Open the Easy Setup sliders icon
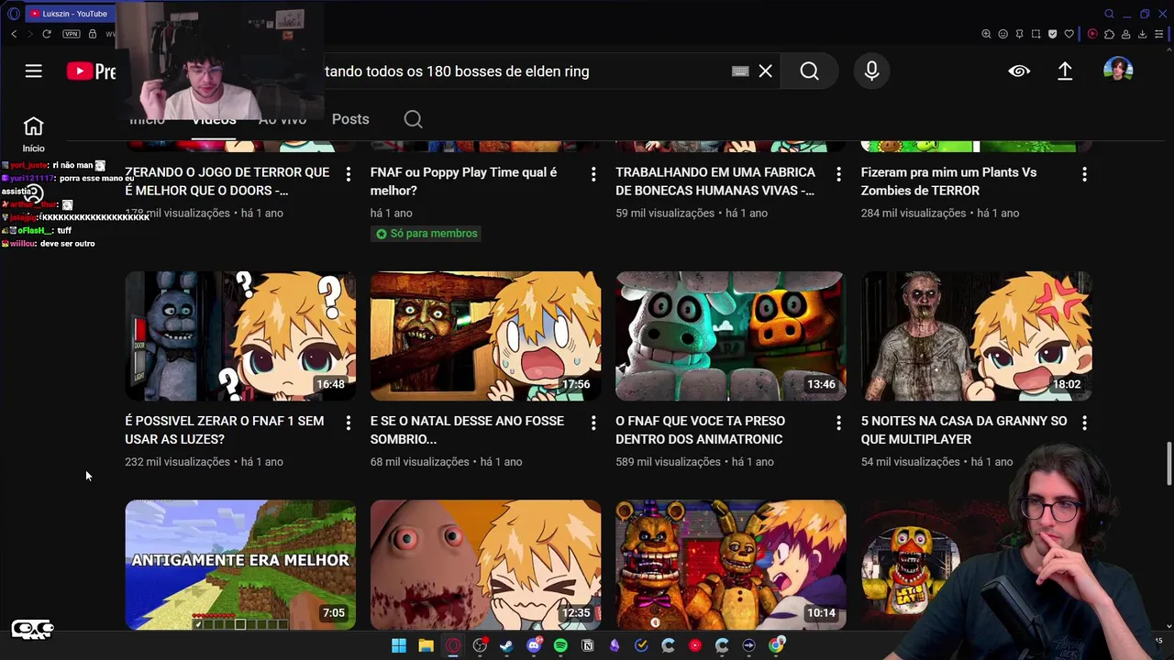 click(x=1159, y=34)
